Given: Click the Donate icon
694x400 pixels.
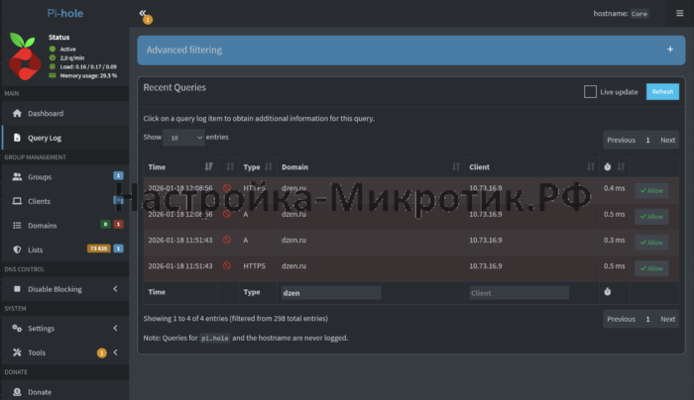Looking at the screenshot, I should [17, 392].
